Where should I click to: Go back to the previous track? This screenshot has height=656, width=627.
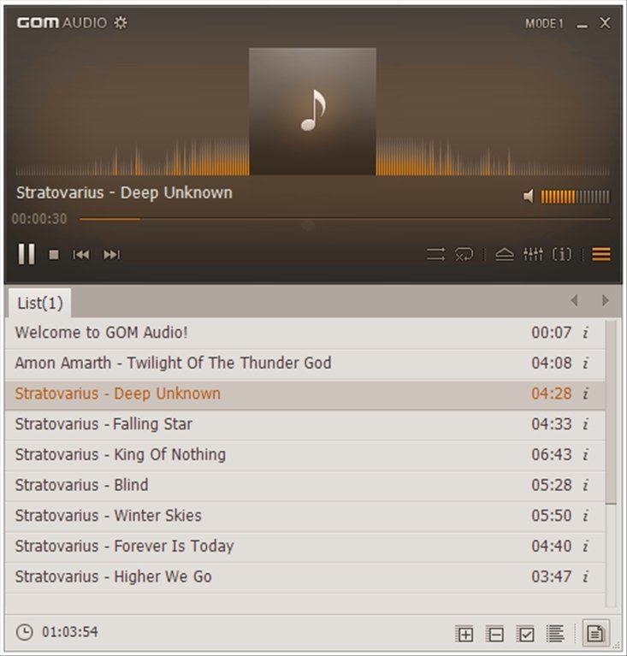[x=80, y=254]
